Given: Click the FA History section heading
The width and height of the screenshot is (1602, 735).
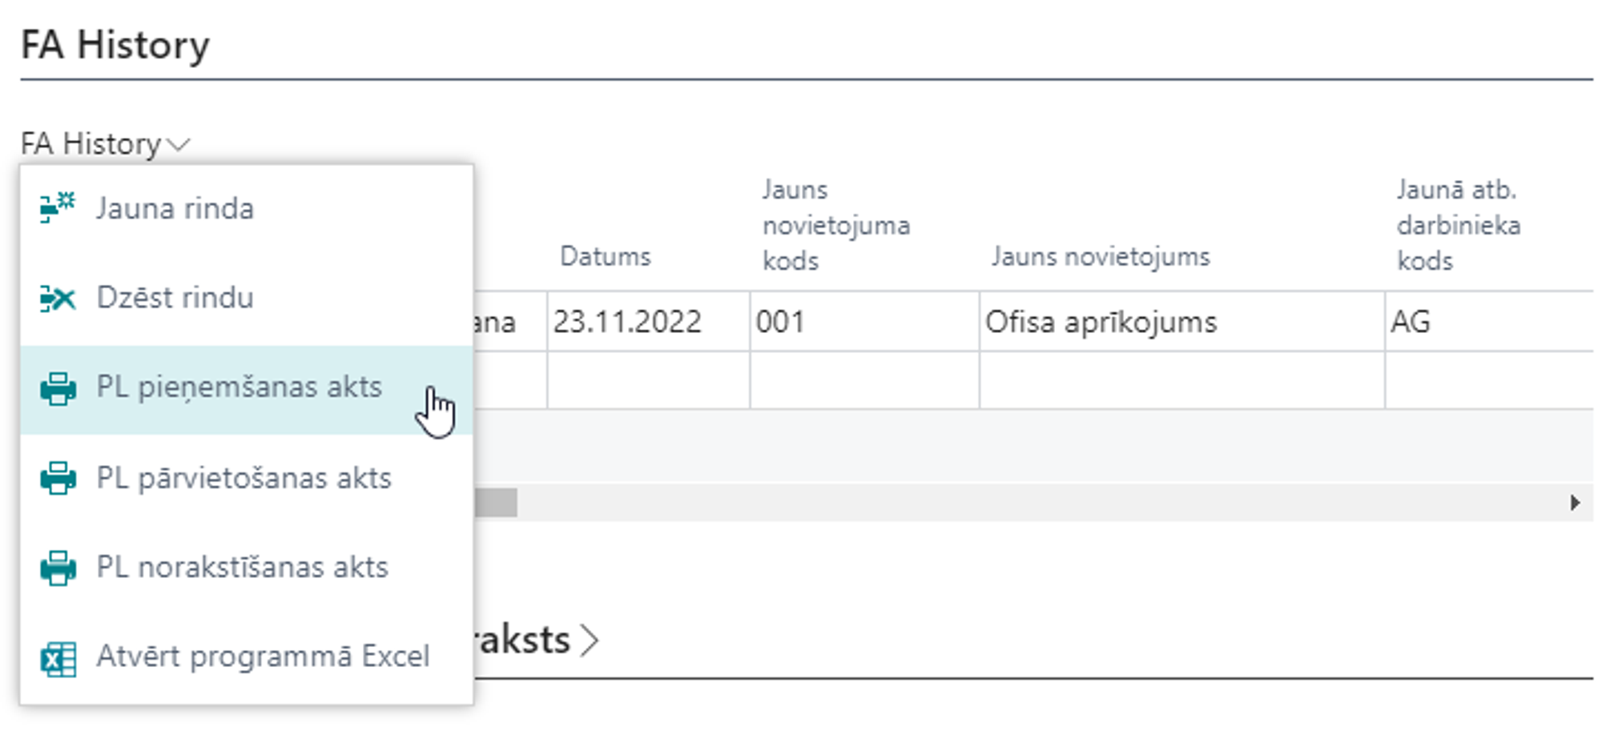Looking at the screenshot, I should pos(115,45).
